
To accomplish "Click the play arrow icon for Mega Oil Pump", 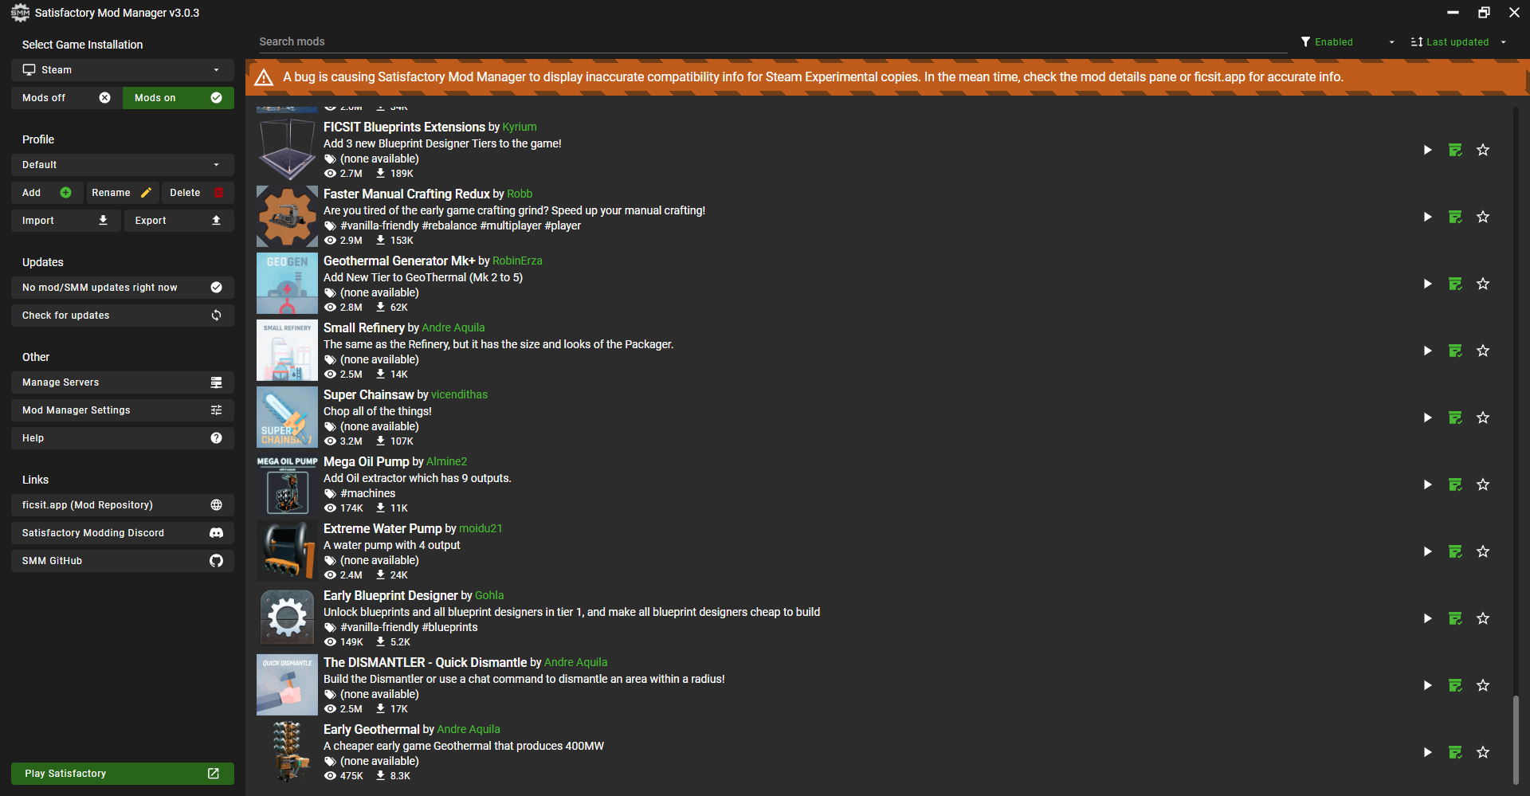I will 1428,484.
